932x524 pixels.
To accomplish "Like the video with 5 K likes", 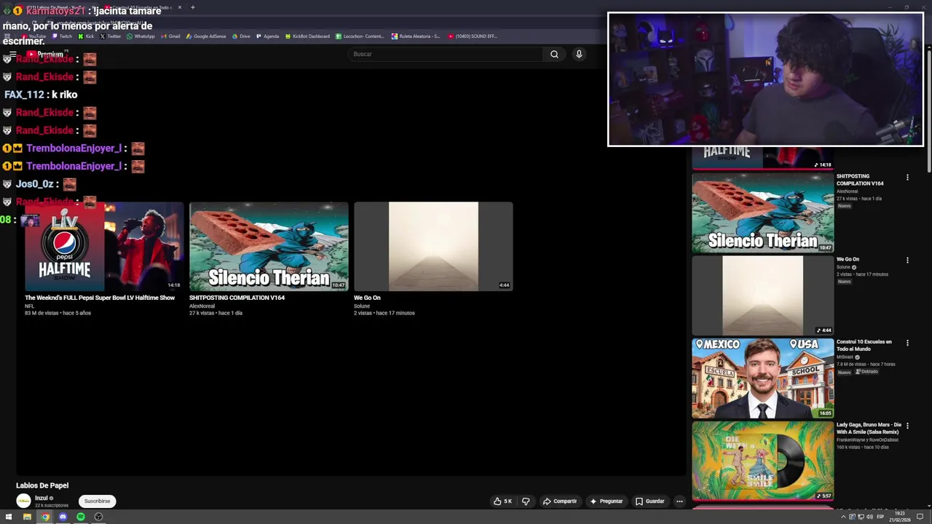I will tap(502, 501).
